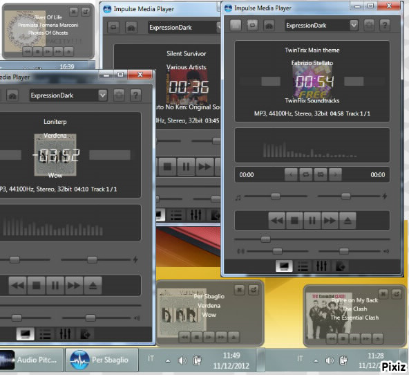The width and height of the screenshot is (409, 375).
Task: Pause playback in Silent Survivor window
Action: (x=186, y=166)
